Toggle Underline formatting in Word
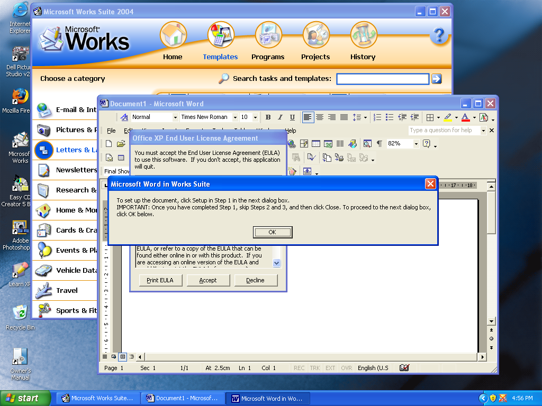Image resolution: width=542 pixels, height=406 pixels. click(292, 117)
